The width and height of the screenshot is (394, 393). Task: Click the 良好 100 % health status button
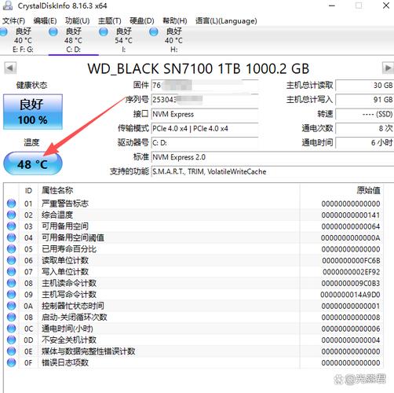[x=33, y=112]
